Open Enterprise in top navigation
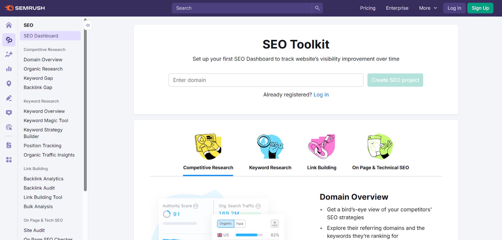 (397, 8)
